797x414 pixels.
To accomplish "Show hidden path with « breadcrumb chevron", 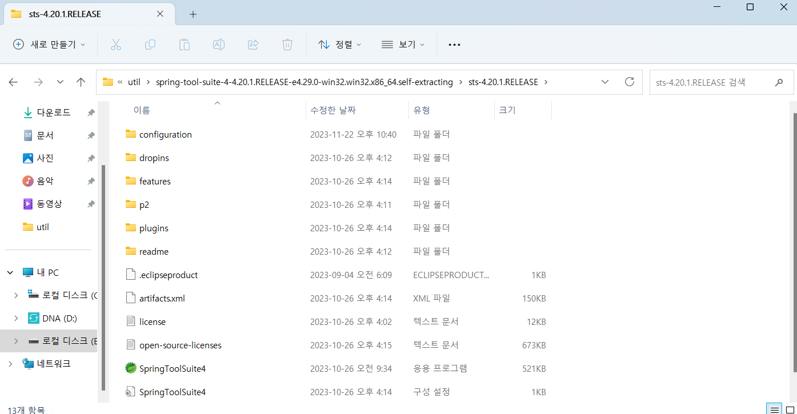I will pyautogui.click(x=120, y=82).
